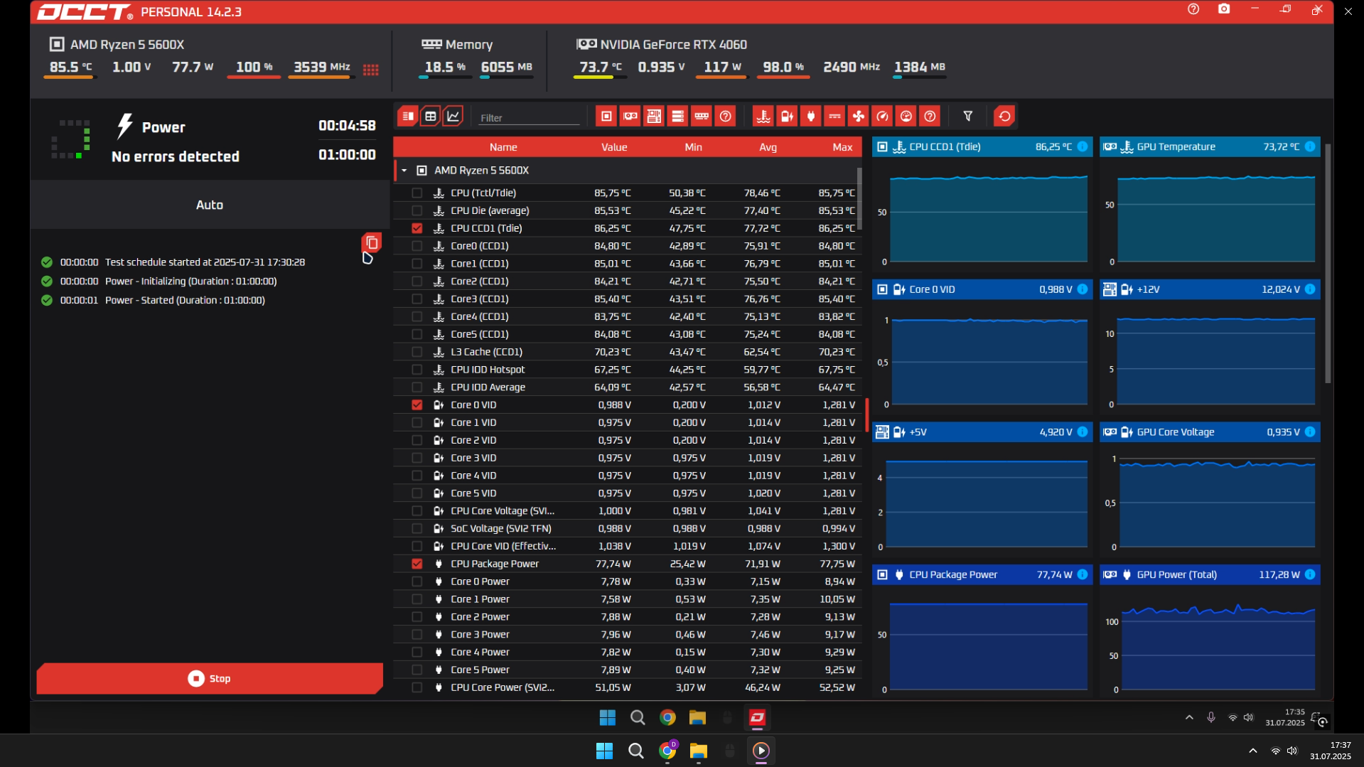Viewport: 1364px width, 767px height.
Task: Tick the L3 Cache (CCD1) checkbox
Action: [417, 352]
